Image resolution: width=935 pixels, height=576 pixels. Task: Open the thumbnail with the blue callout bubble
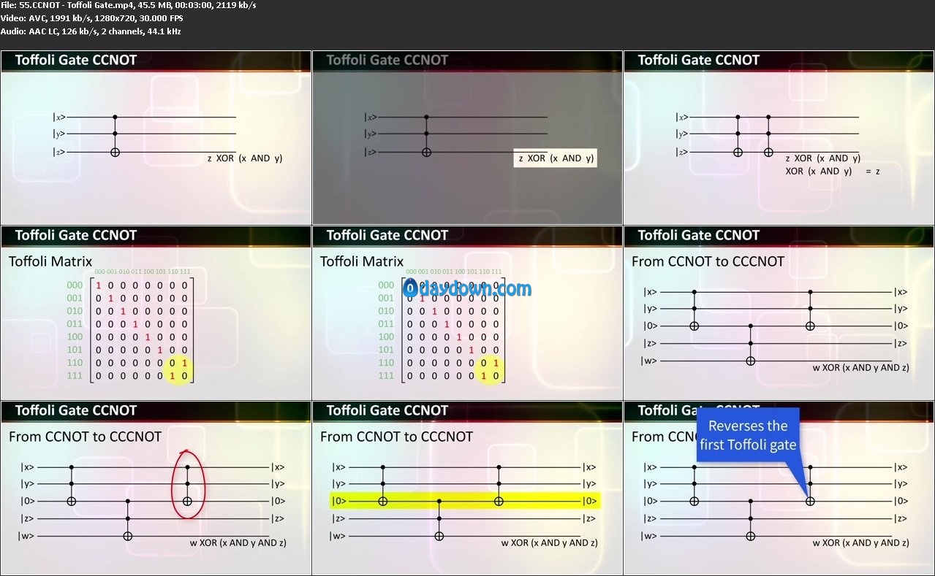click(779, 488)
